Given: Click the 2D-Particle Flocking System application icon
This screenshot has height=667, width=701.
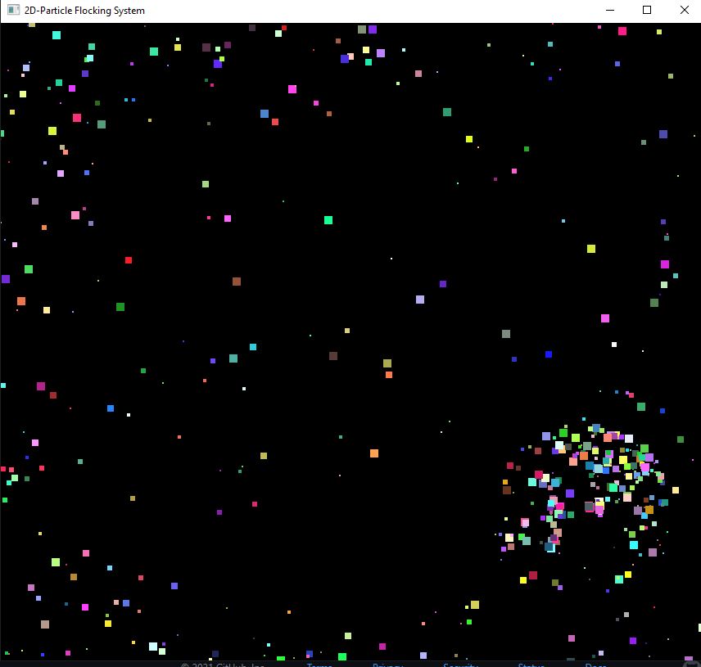Looking at the screenshot, I should click(x=13, y=10).
